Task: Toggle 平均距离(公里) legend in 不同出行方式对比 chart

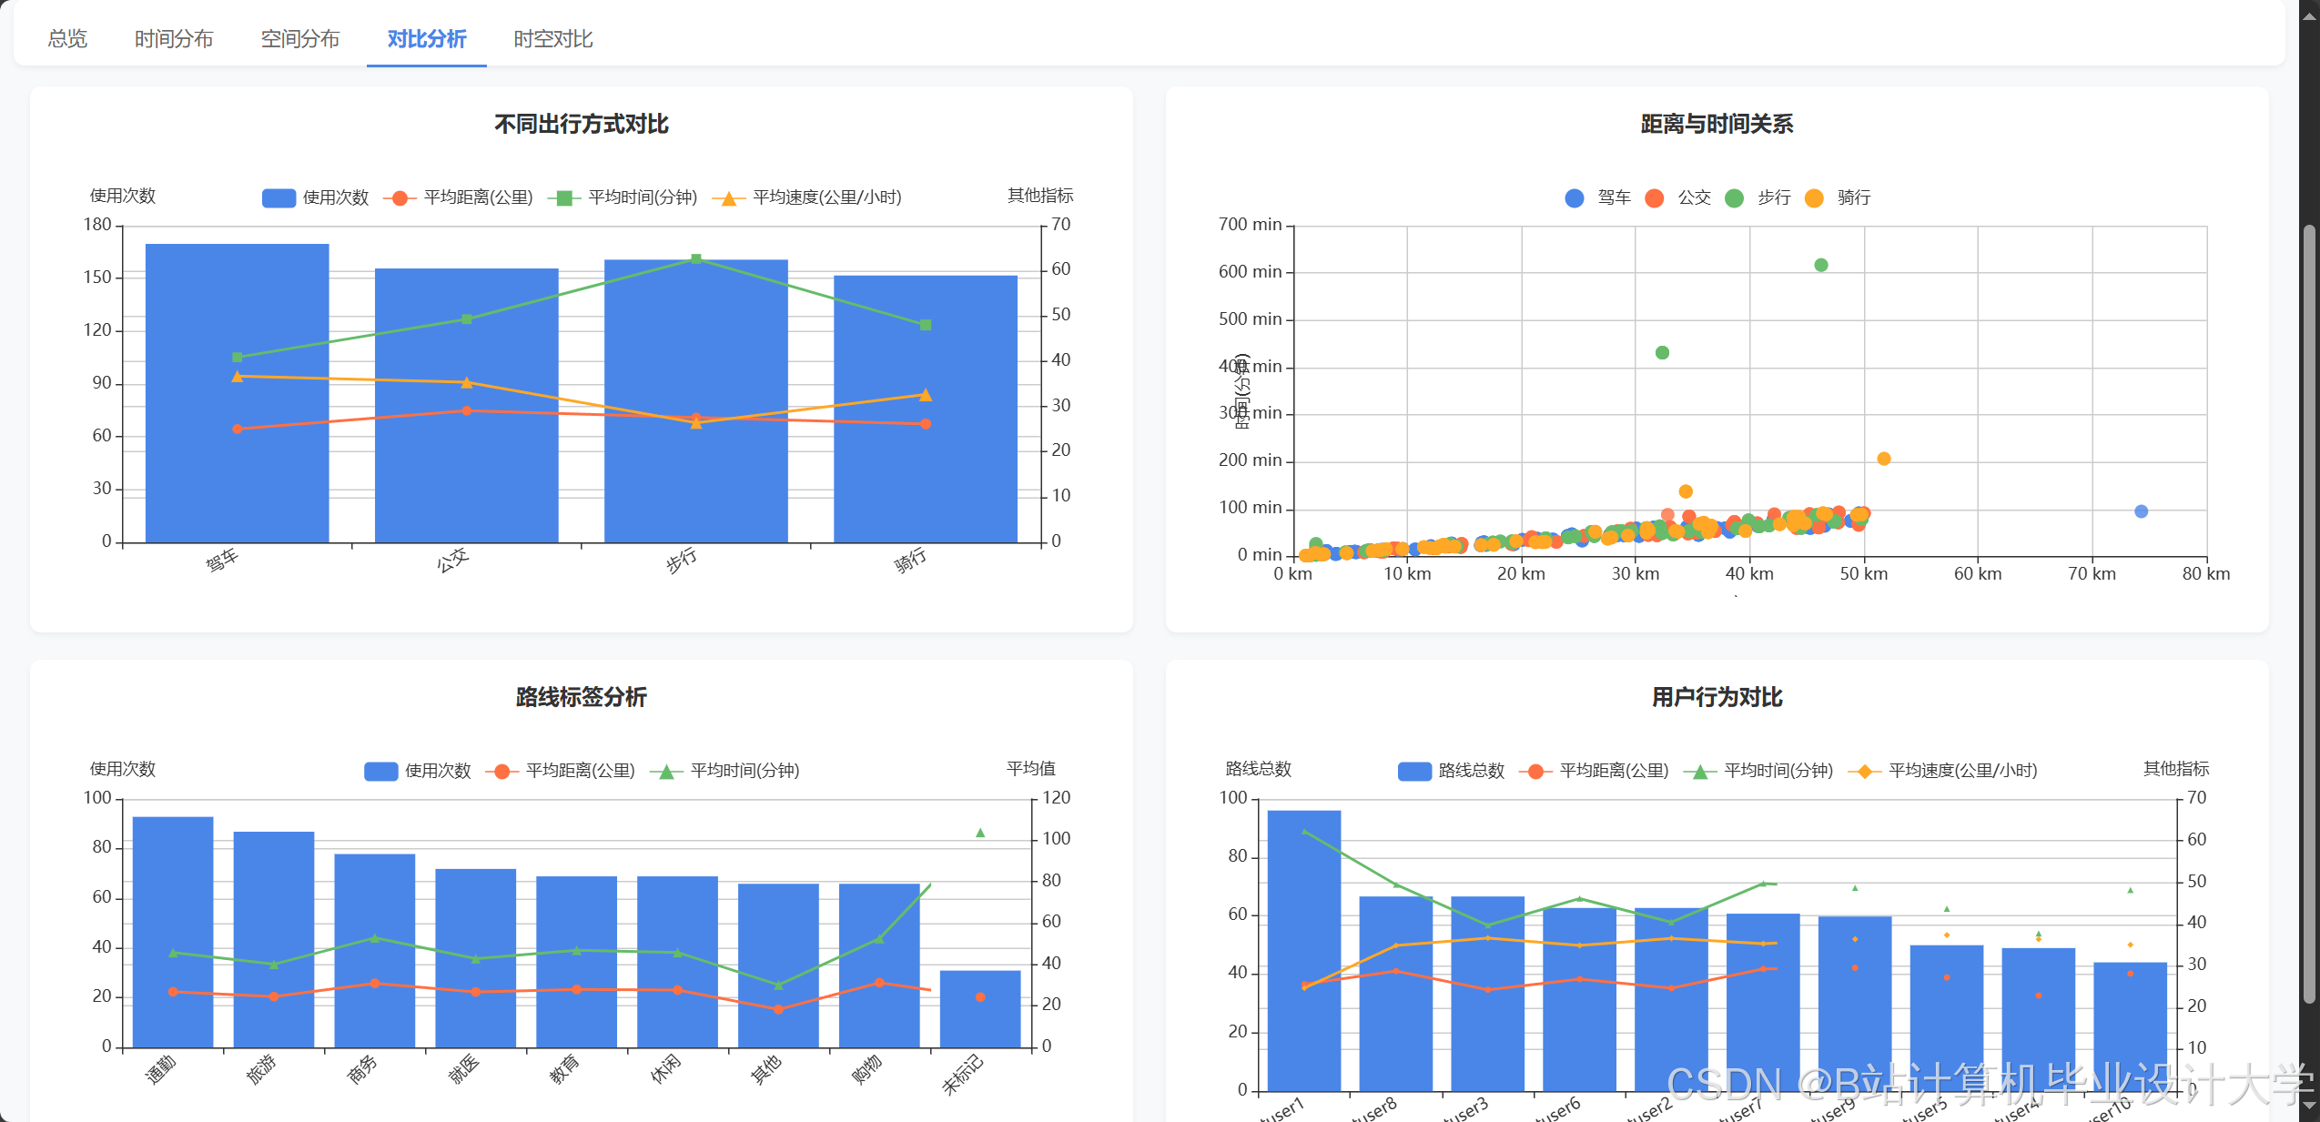Action: [400, 197]
